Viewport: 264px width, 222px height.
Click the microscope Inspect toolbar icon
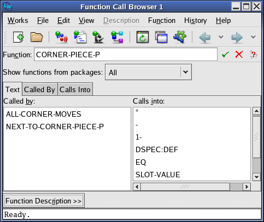(98, 37)
